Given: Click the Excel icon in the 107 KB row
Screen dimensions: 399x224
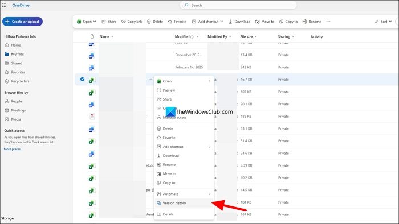Looking at the screenshot, I should 92,92.
